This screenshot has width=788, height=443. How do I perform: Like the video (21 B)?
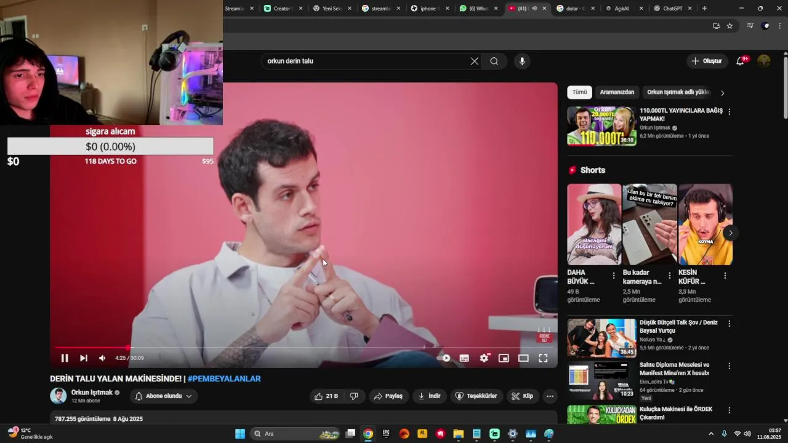pos(326,396)
